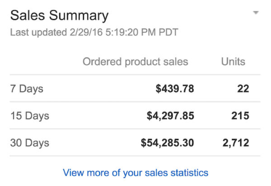Click the 2,712 units value
The width and height of the screenshot is (271, 186).
tap(236, 143)
